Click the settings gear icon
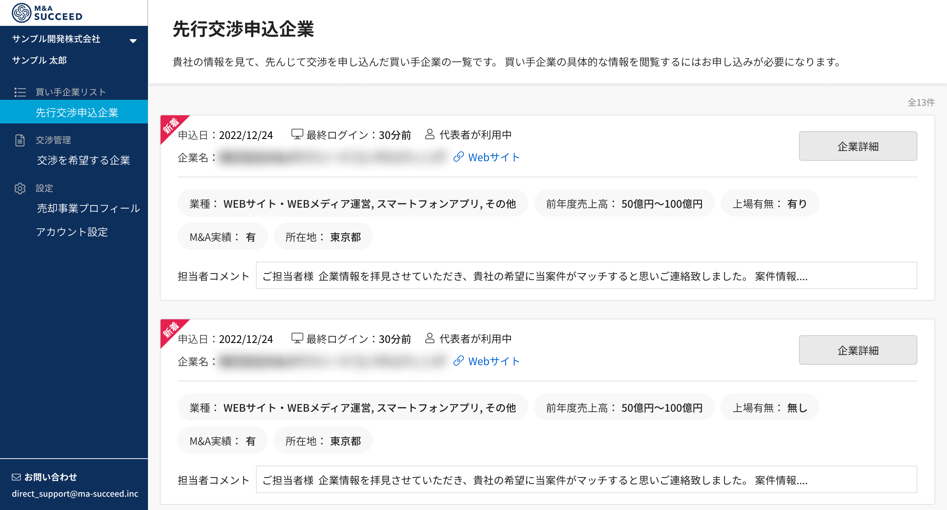 point(20,188)
